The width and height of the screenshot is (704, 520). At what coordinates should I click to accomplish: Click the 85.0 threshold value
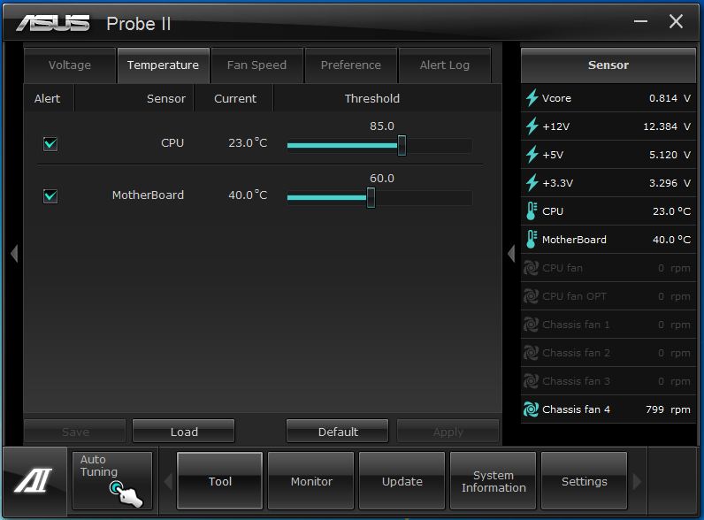coord(382,126)
